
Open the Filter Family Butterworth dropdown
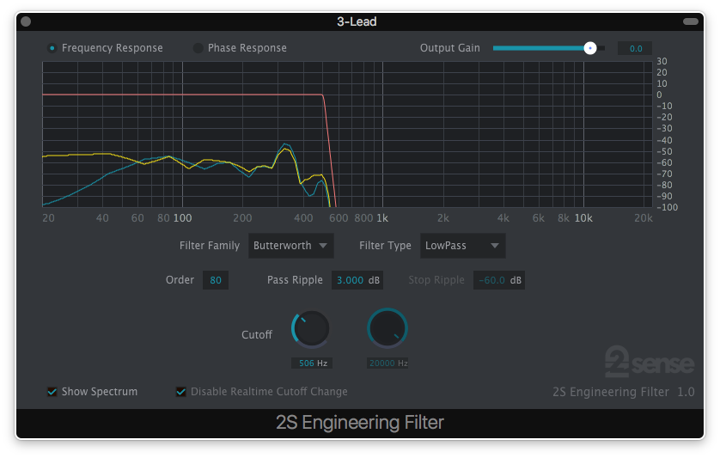[290, 246]
